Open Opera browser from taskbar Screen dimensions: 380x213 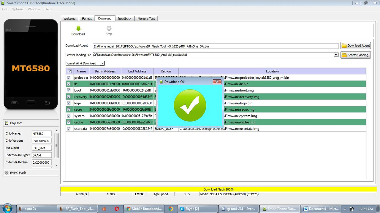pyautogui.click(x=117, y=209)
